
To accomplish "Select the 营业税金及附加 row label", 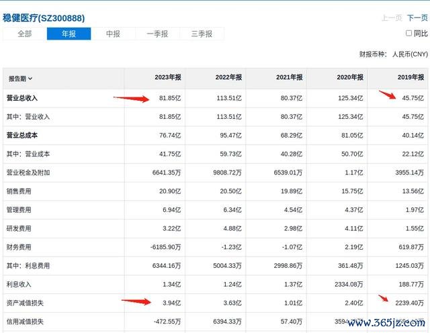I will coord(28,173).
